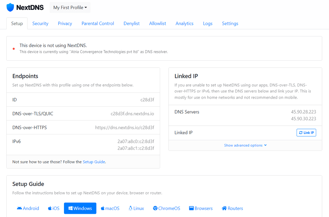
Task: Switch to the Setup tab
Action: pyautogui.click(x=17, y=23)
